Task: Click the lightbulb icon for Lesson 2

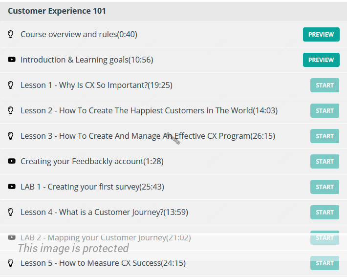Action: (x=11, y=110)
